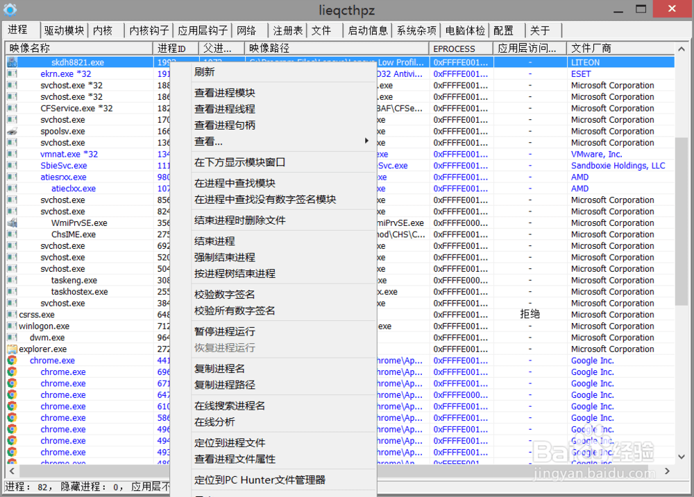Click the explorer.exe folder icon
The height and width of the screenshot is (497, 694).
pos(12,349)
